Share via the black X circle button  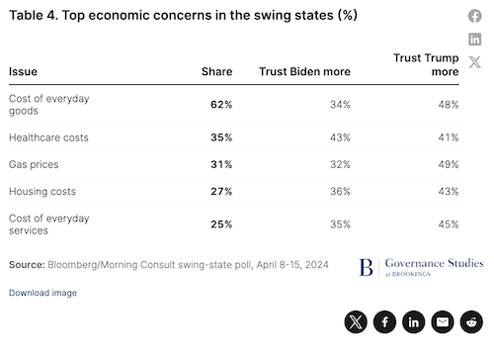coord(356,321)
